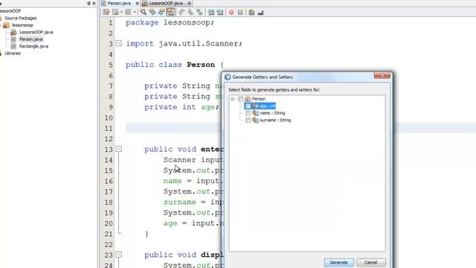Switch to Person.java editor tab
476x268 pixels.
(x=119, y=3)
